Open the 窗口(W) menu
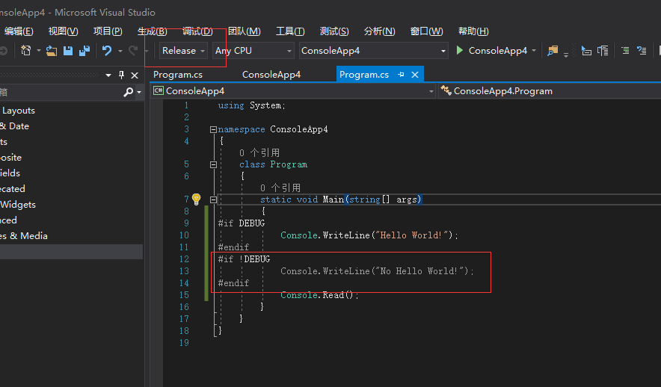The height and width of the screenshot is (387, 661). pos(427,31)
